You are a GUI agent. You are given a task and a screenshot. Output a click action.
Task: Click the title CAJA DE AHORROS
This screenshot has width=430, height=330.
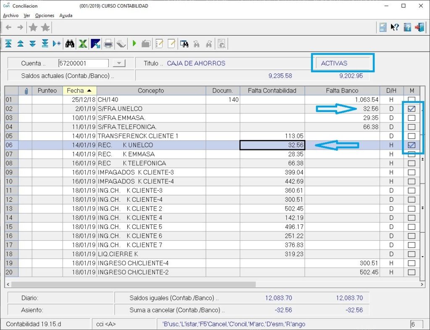pyautogui.click(x=196, y=63)
